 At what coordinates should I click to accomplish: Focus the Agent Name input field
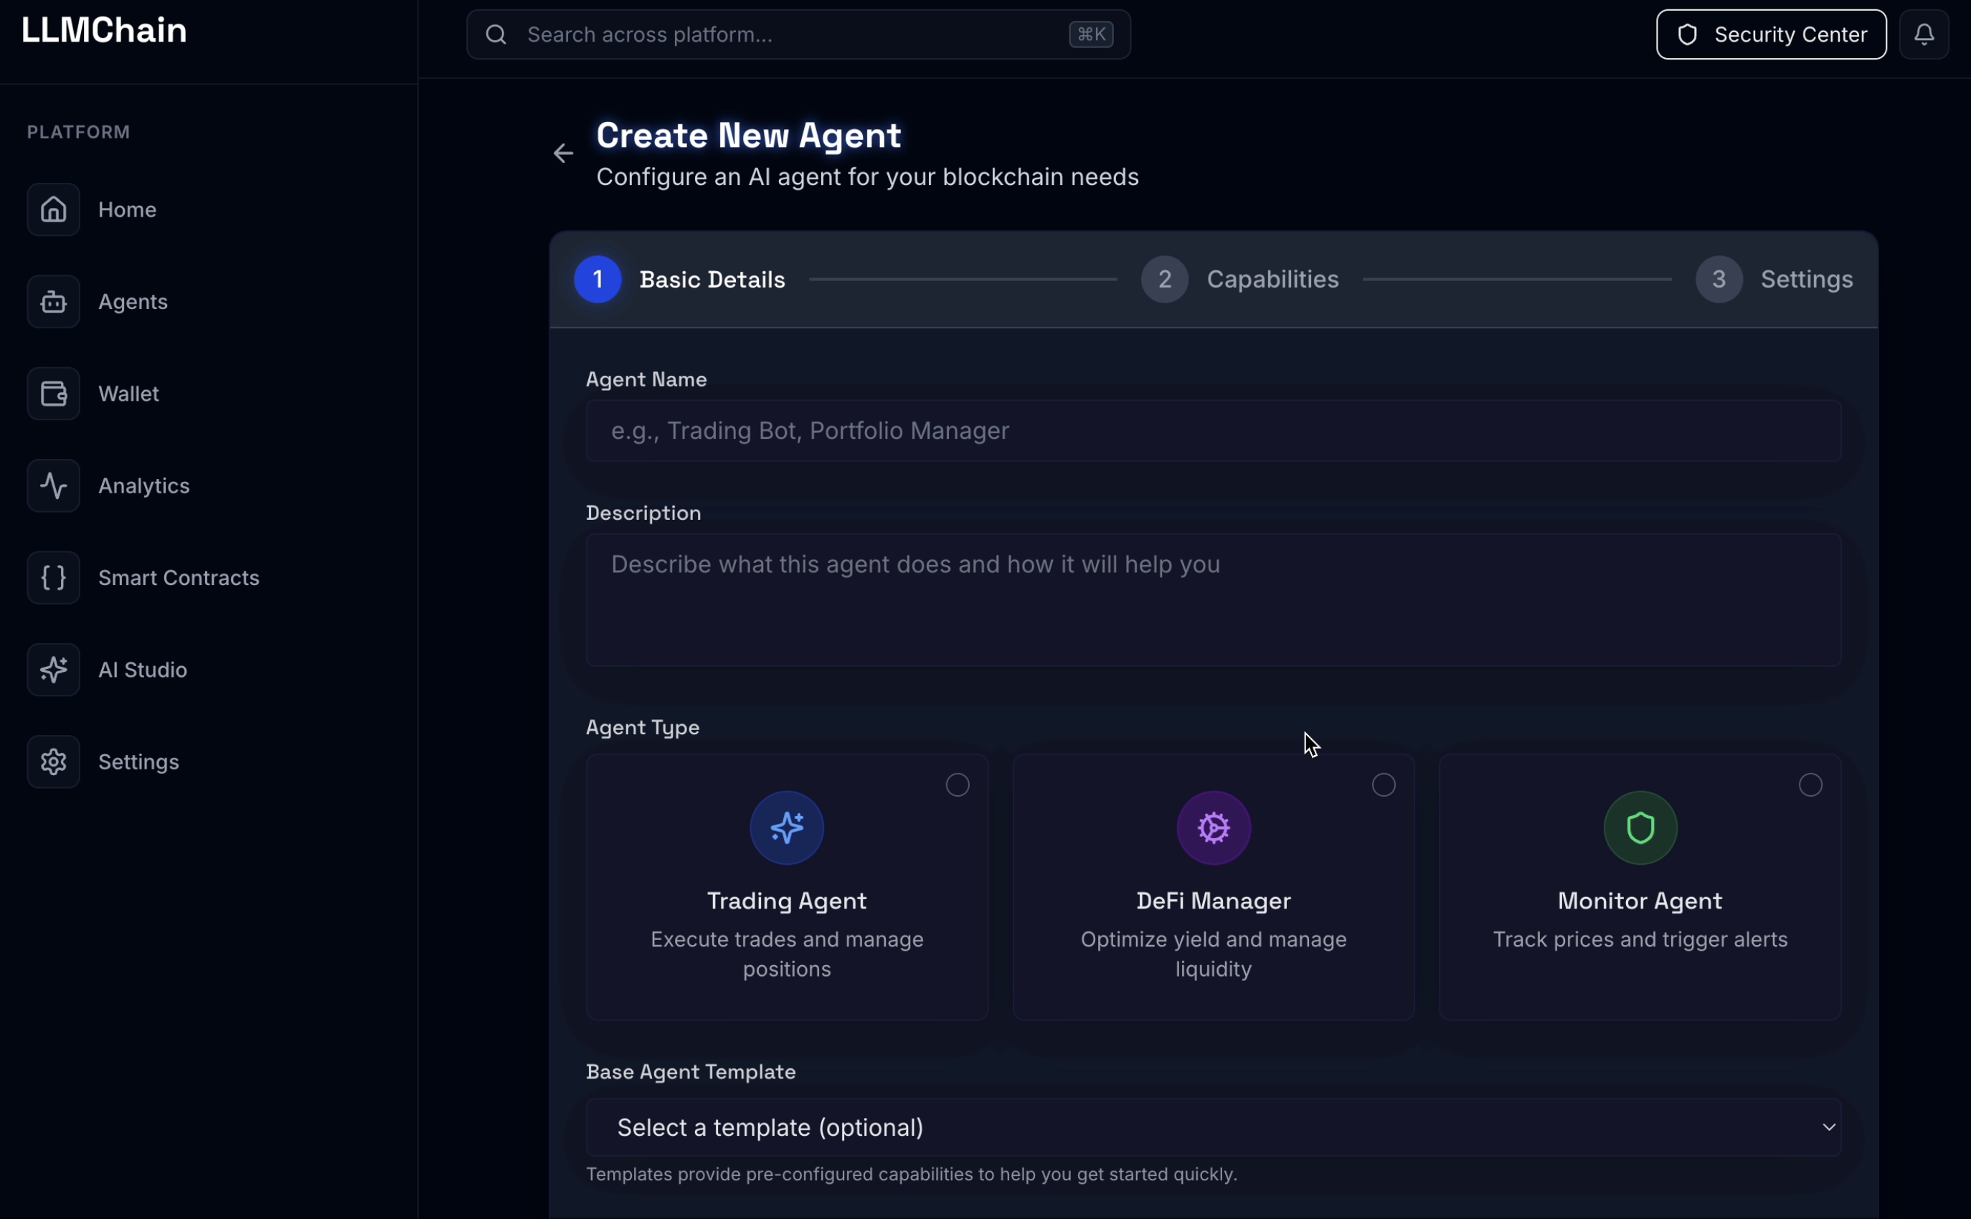1213,430
